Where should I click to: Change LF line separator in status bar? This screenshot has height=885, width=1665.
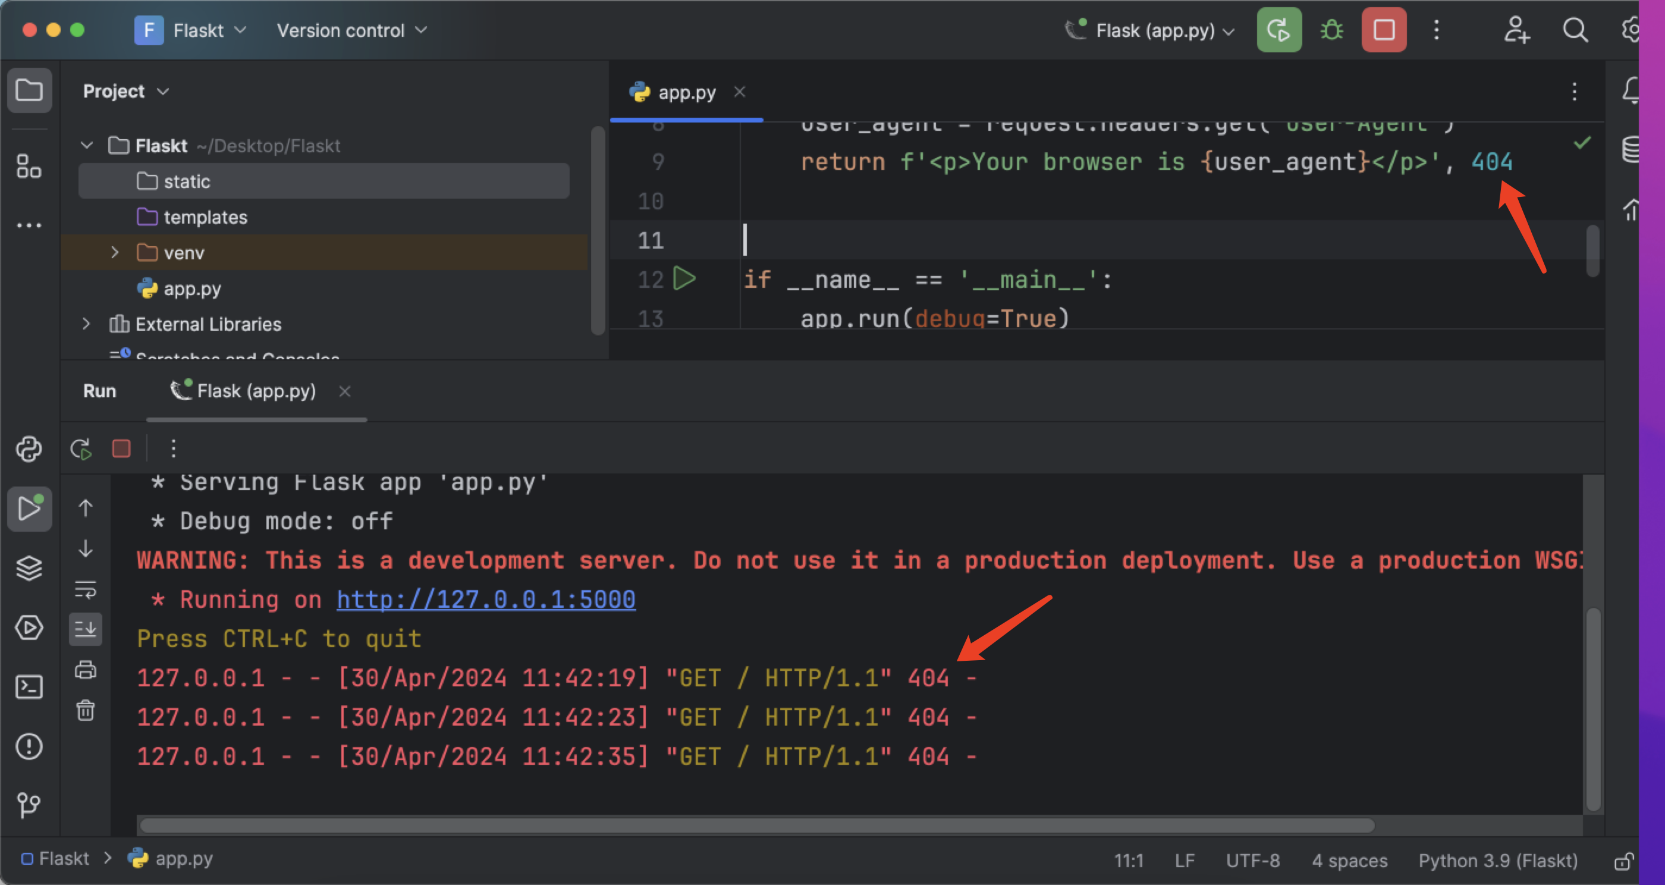tap(1184, 861)
